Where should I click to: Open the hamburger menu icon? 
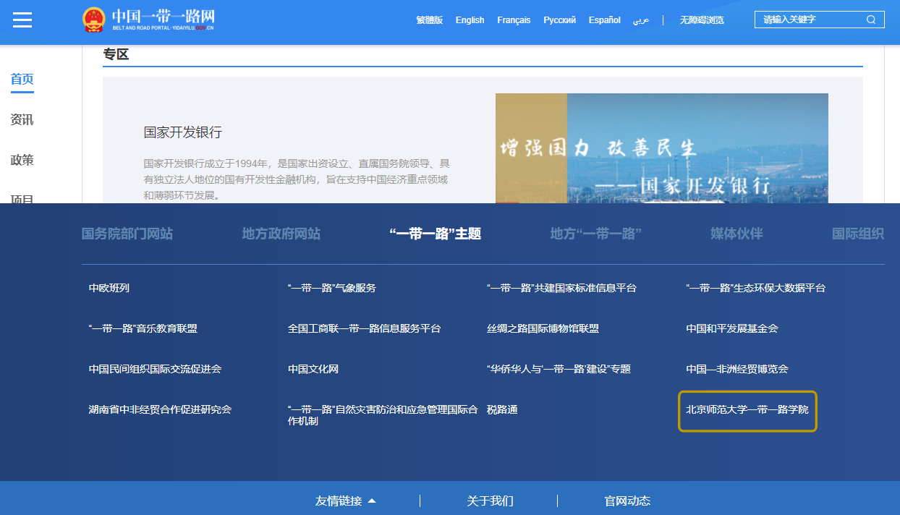coord(22,20)
